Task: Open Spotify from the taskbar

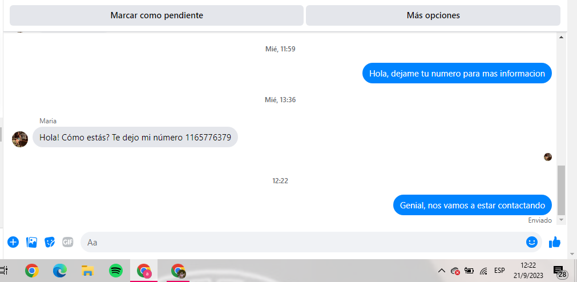Action: pos(116,271)
